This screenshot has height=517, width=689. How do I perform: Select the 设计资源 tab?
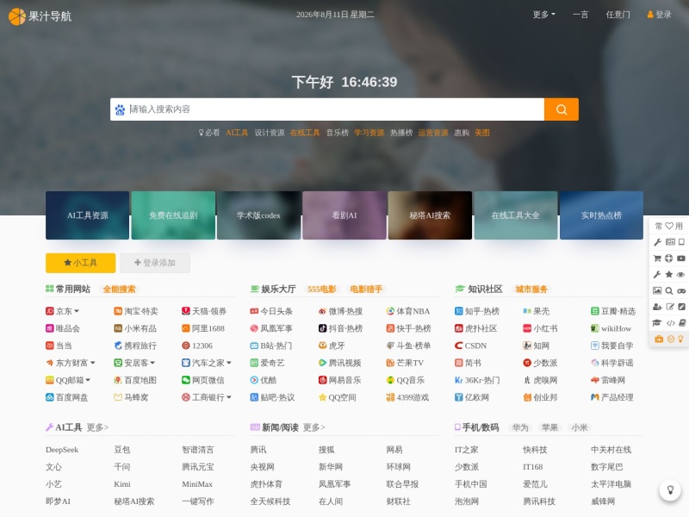click(270, 133)
